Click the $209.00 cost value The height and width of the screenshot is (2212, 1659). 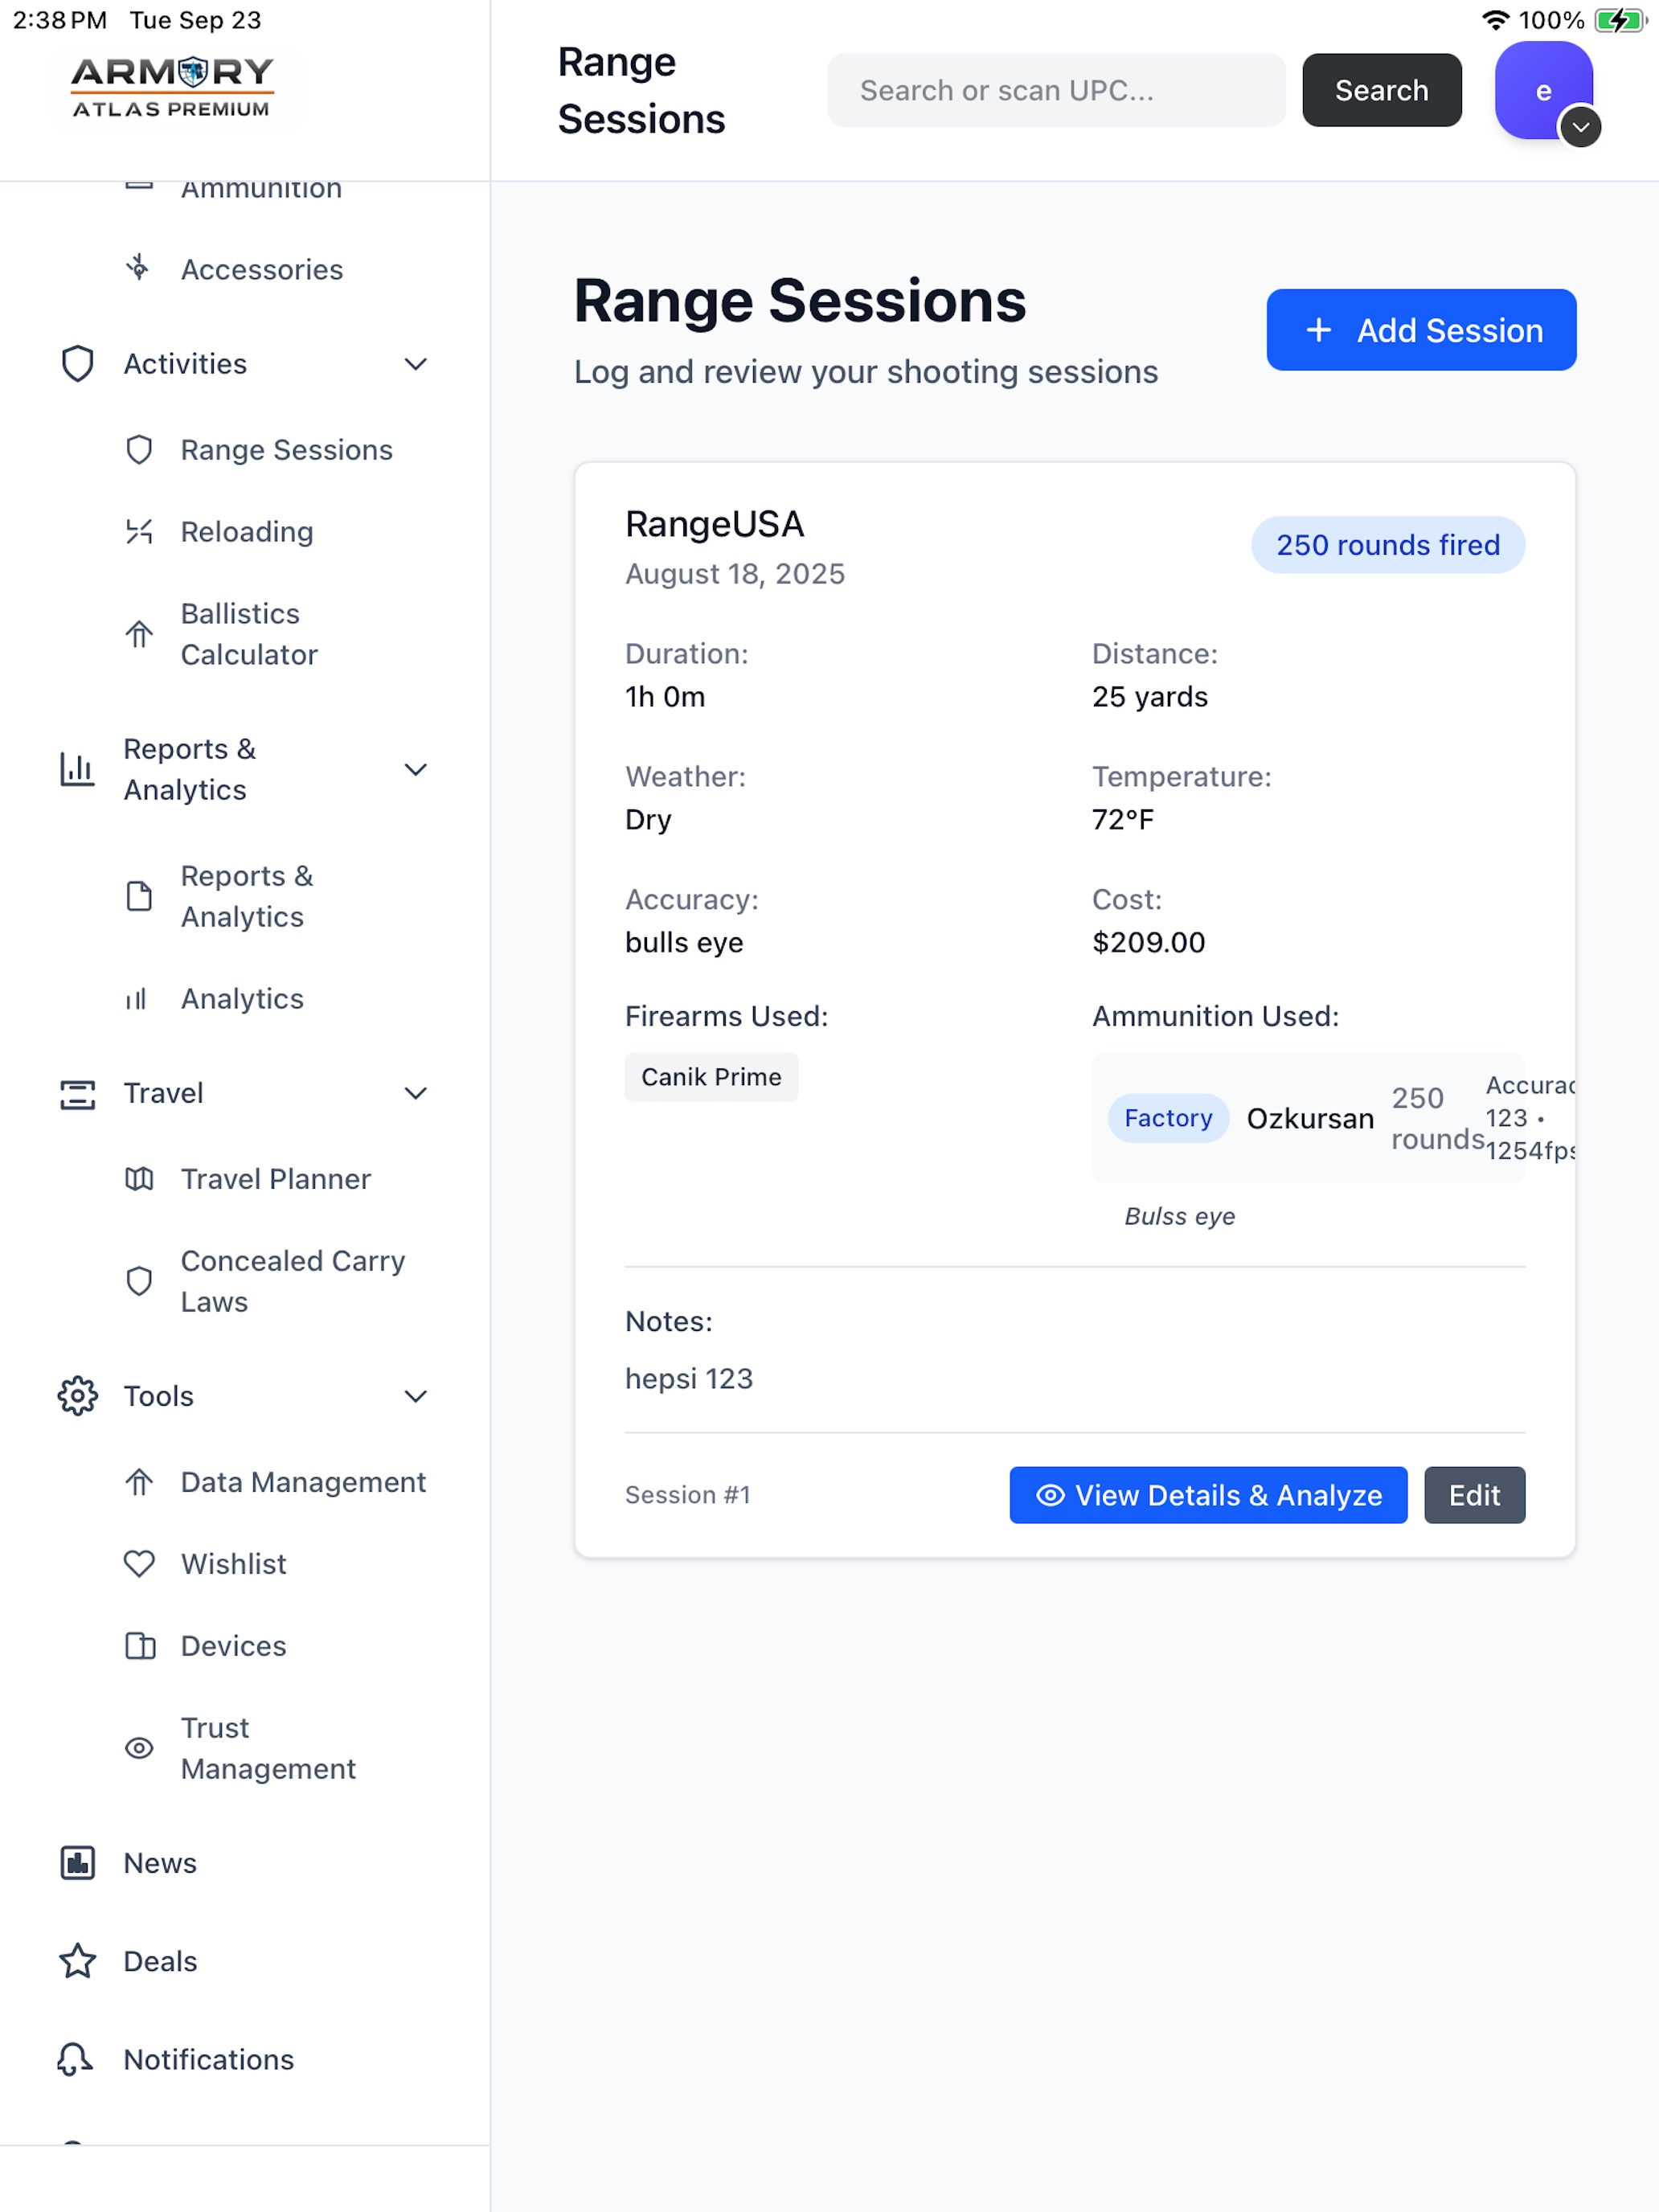1148,942
